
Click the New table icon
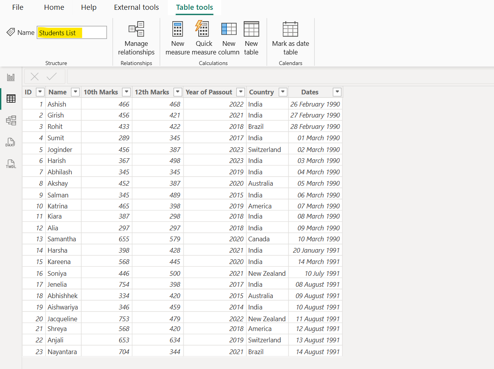tap(251, 35)
